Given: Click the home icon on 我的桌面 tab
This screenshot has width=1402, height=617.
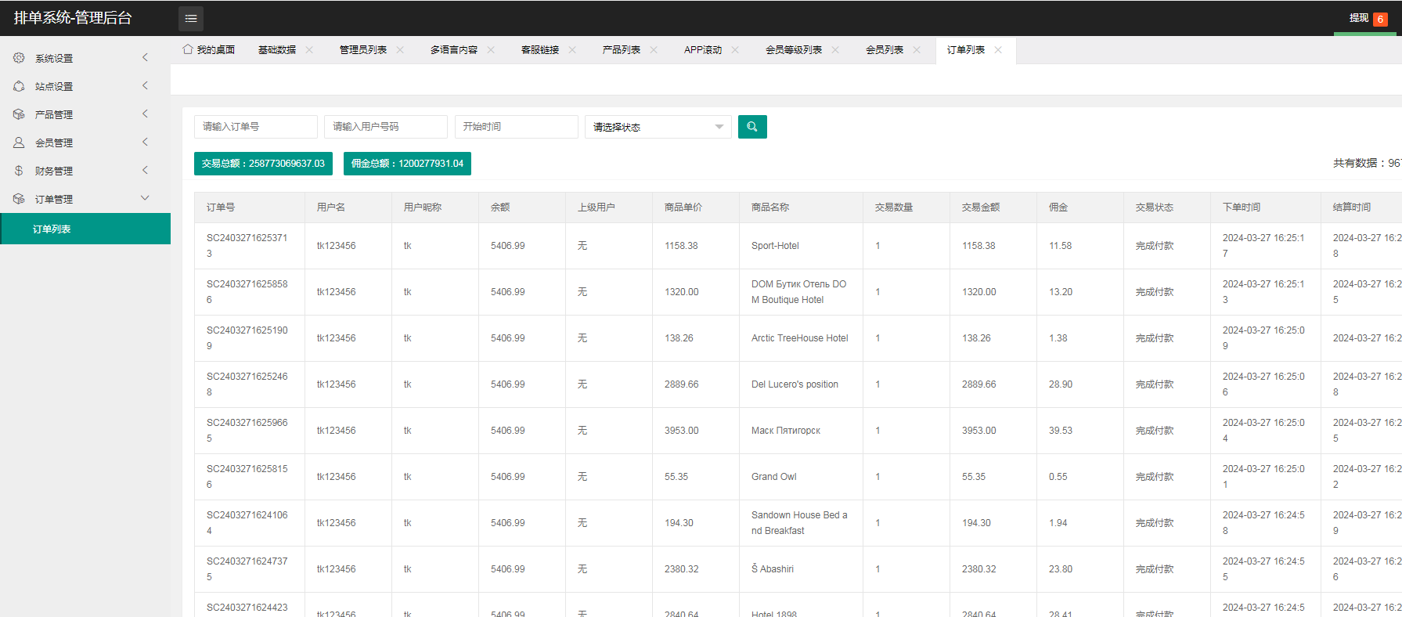Looking at the screenshot, I should (188, 49).
